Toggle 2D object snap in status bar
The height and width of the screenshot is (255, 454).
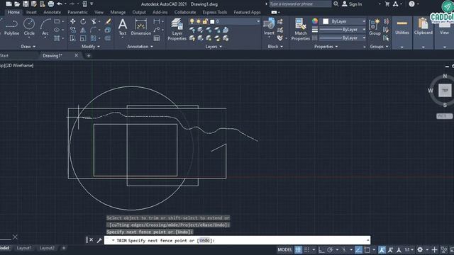pos(367,249)
